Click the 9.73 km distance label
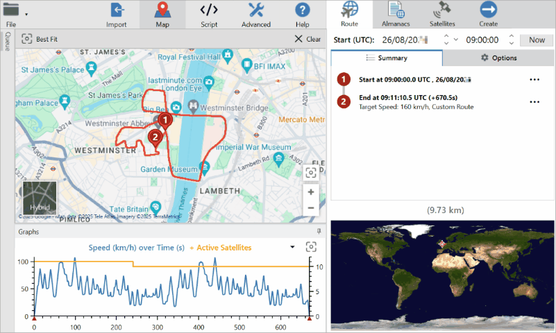The width and height of the screenshot is (556, 333). point(446,210)
